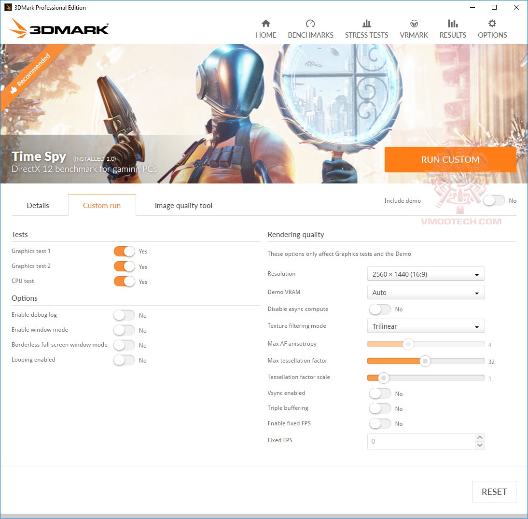Turn on Vsync enabled
Screen dimensions: 528x519
[x=380, y=393]
